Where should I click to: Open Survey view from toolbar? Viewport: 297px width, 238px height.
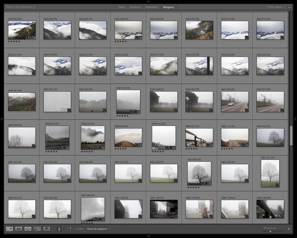(x=37, y=229)
